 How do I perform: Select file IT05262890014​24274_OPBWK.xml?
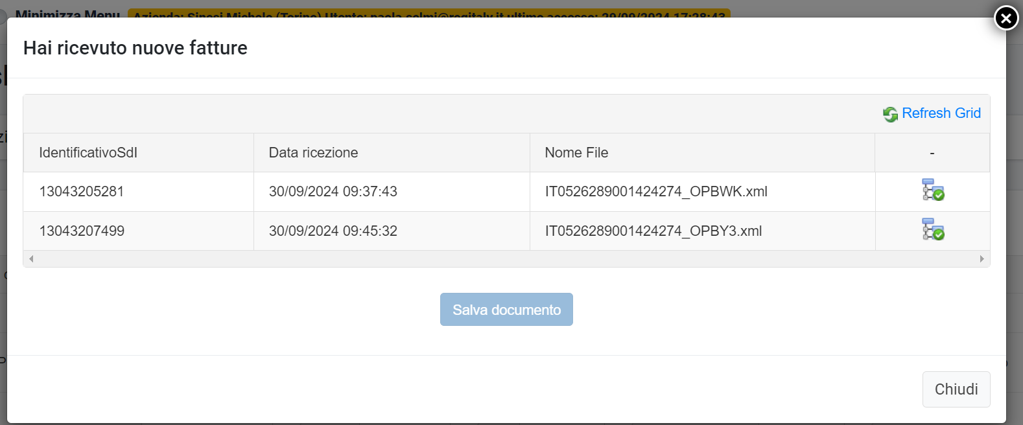point(655,192)
